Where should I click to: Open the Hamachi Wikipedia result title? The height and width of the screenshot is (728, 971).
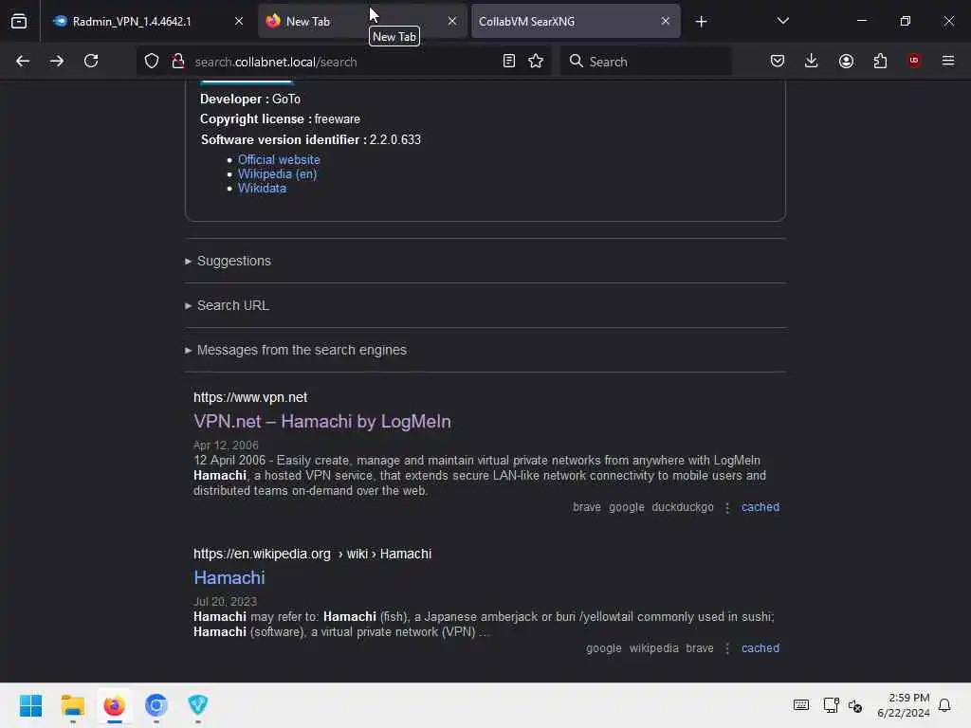(x=229, y=577)
